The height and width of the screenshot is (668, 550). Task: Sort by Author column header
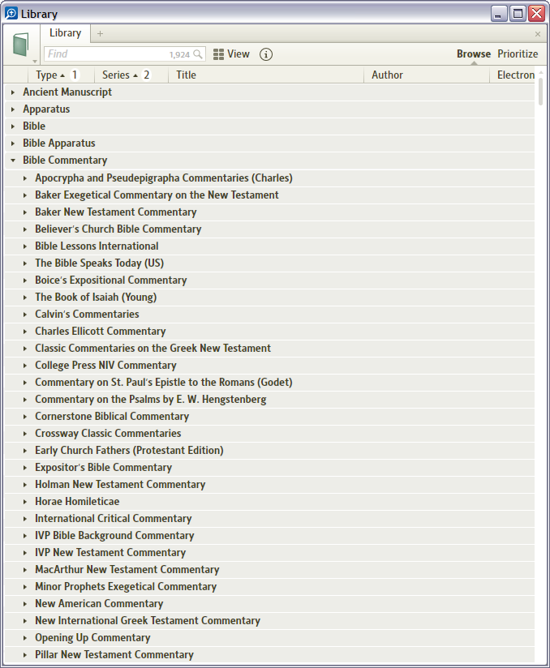click(x=427, y=75)
